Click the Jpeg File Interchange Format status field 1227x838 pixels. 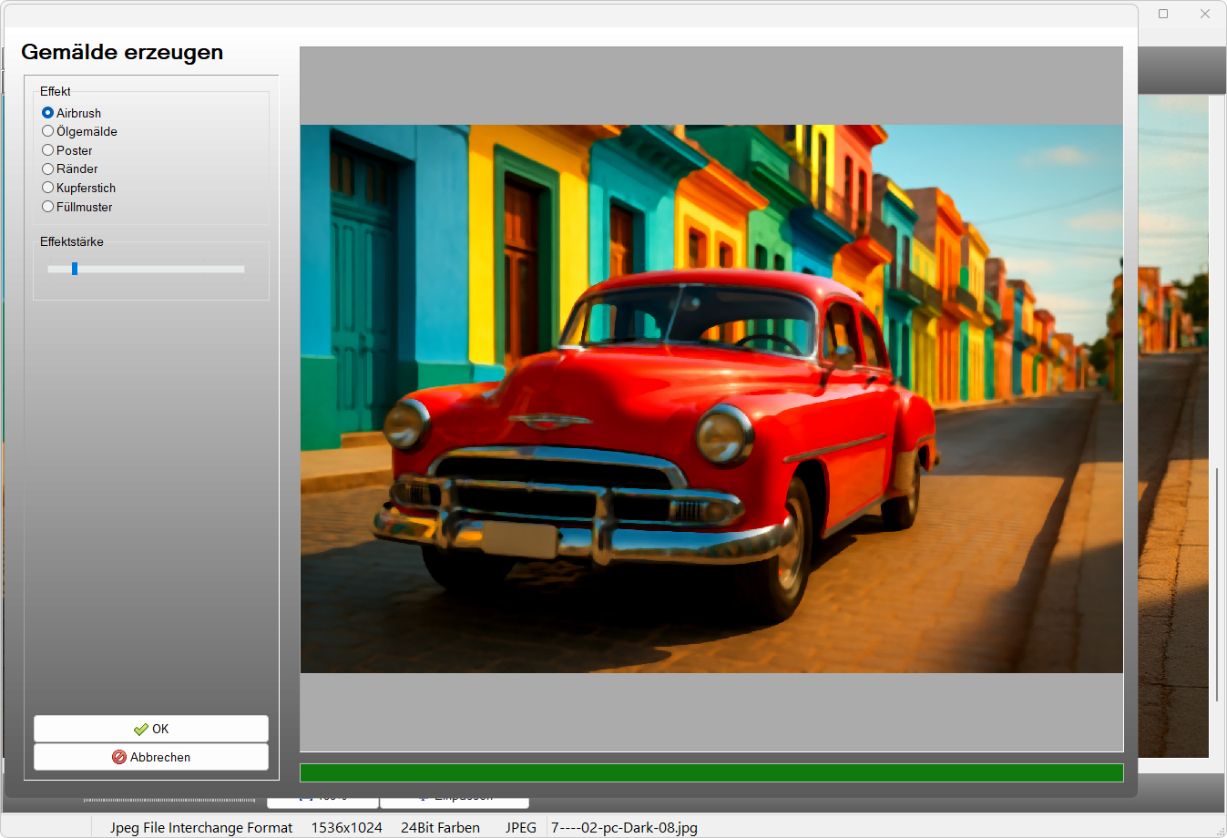tap(201, 827)
